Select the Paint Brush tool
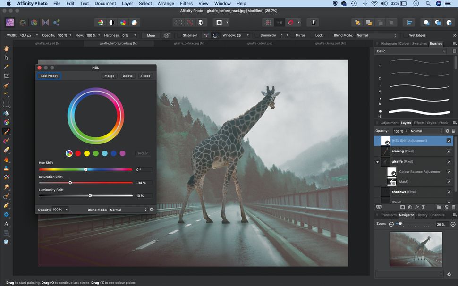The image size is (458, 286). pos(7,131)
